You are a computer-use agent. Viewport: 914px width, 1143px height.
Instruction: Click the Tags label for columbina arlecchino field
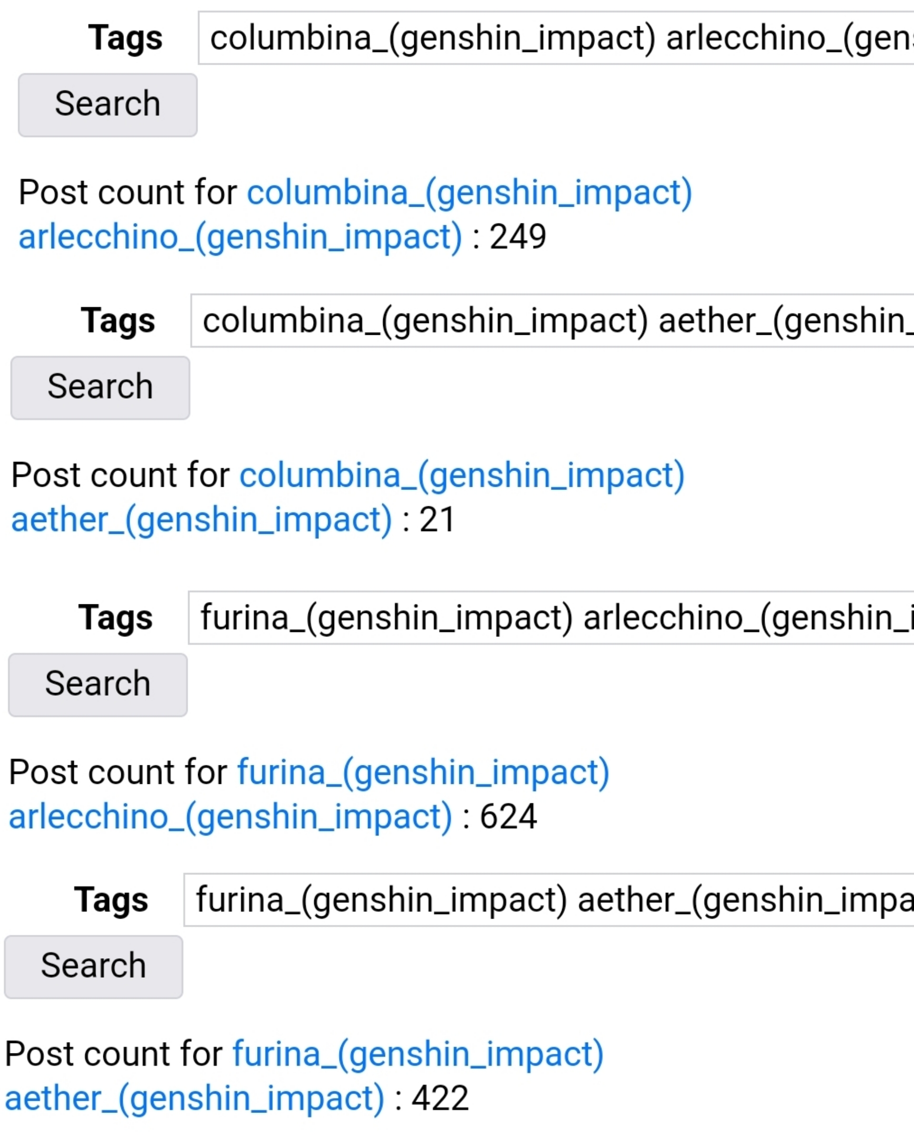click(125, 38)
